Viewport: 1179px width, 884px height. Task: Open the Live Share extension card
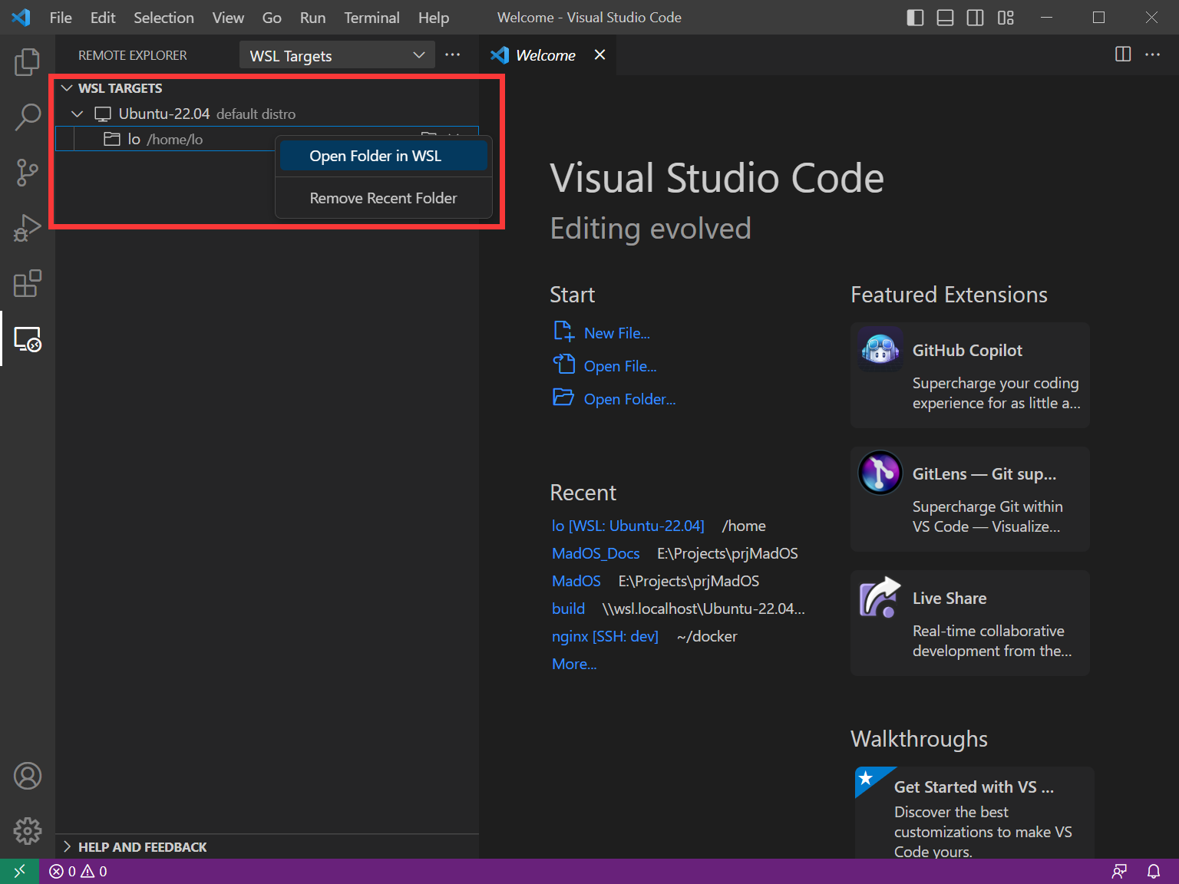tap(970, 623)
